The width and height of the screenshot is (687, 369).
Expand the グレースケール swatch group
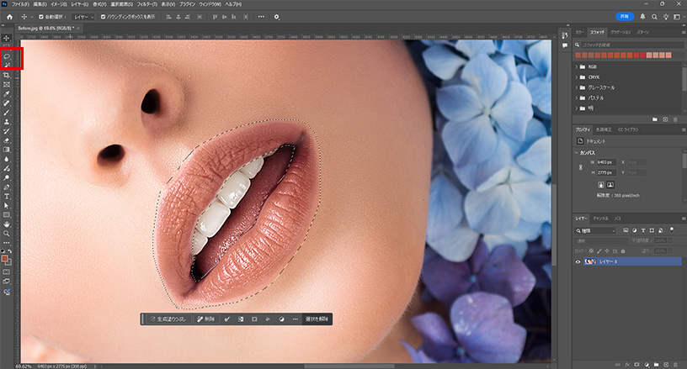(x=578, y=87)
